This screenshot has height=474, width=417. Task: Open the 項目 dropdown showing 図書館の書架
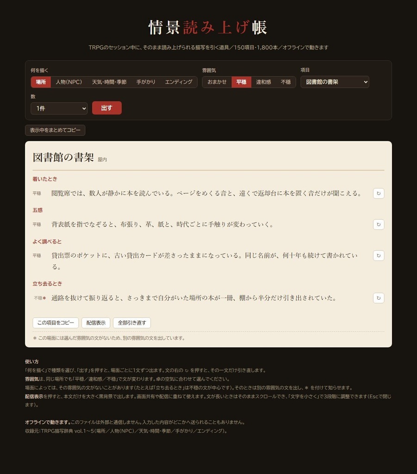335,82
